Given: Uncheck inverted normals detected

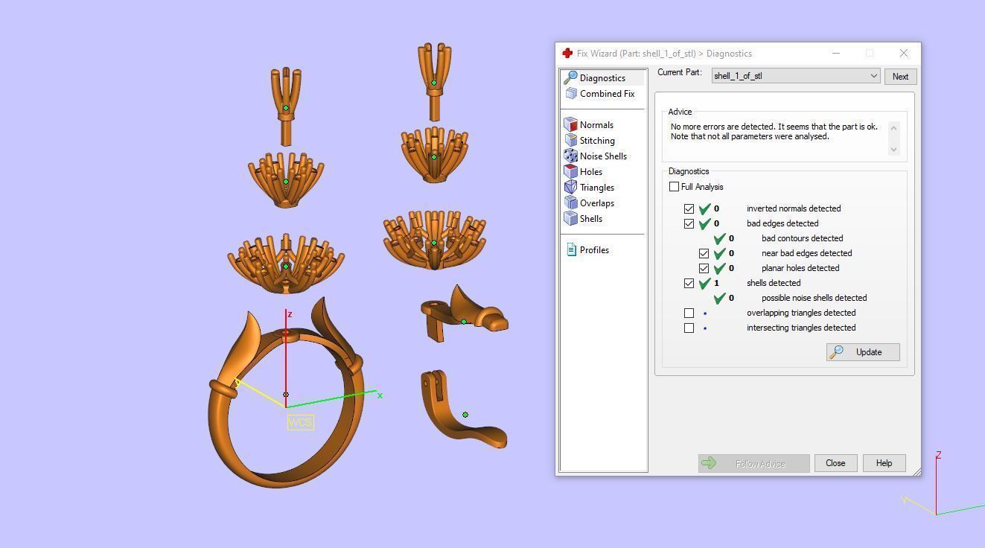Looking at the screenshot, I should 689,208.
